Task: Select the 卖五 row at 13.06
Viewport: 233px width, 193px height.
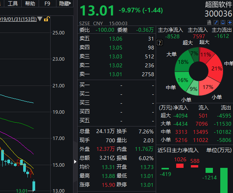Action: pos(117,39)
